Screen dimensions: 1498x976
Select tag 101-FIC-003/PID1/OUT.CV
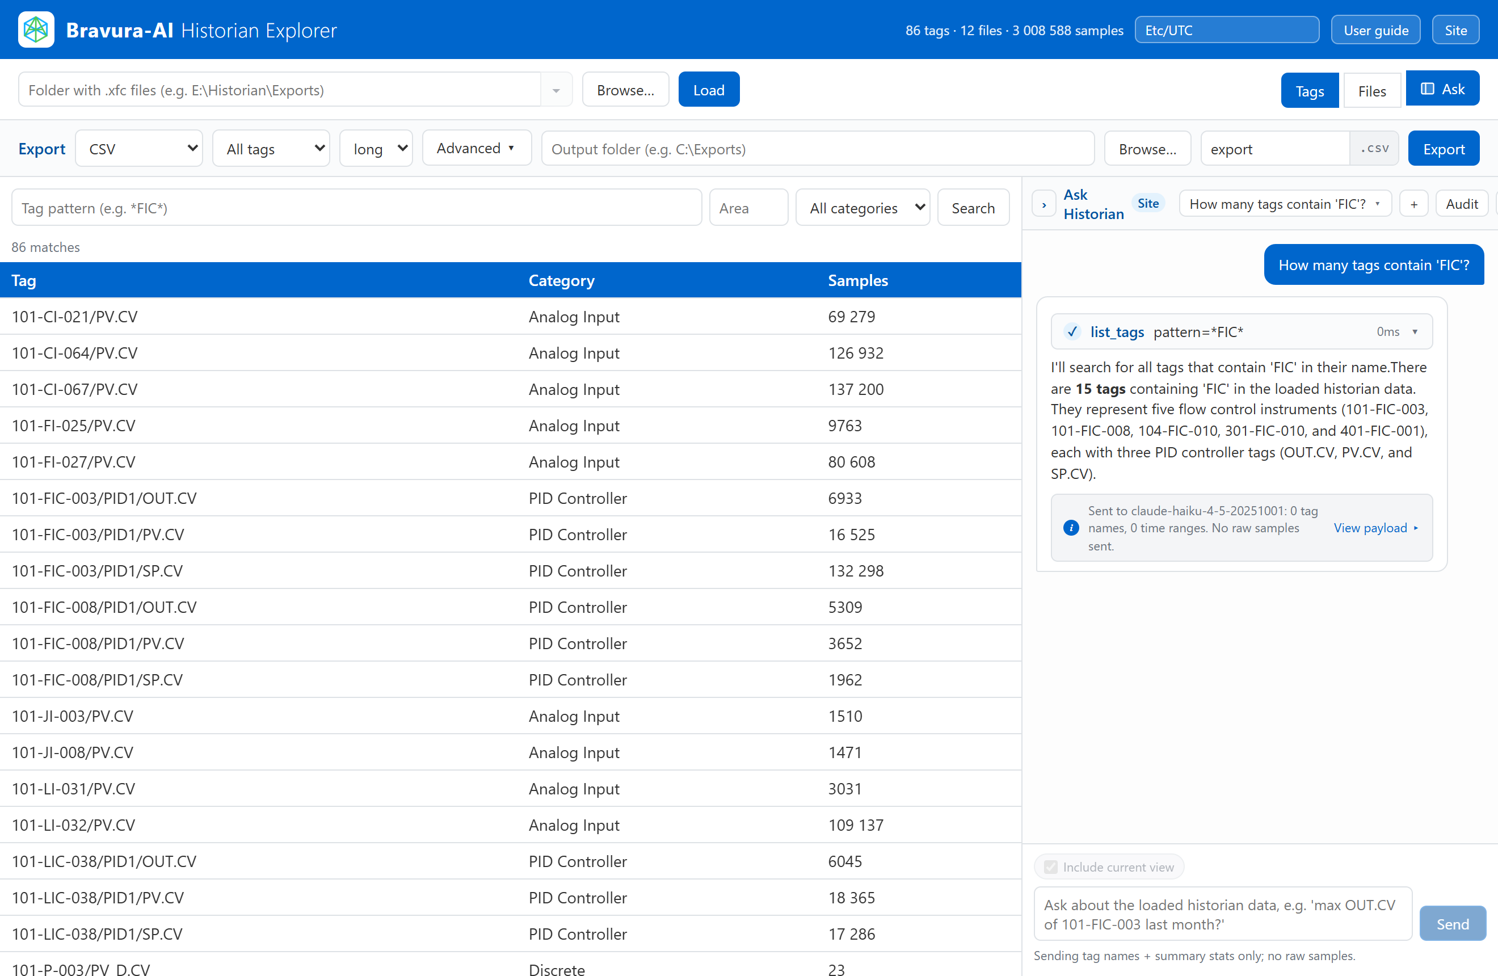(510, 498)
